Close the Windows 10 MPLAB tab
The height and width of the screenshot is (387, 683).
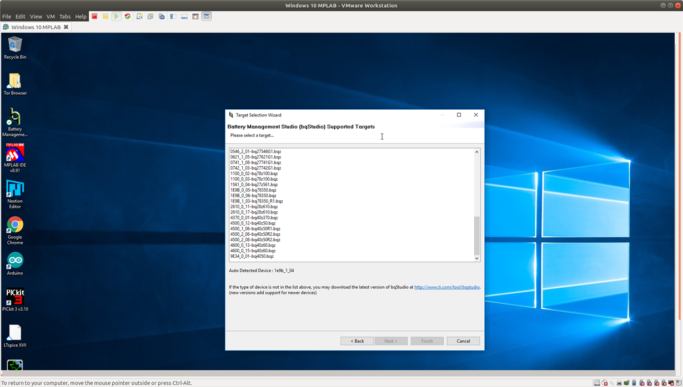[x=66, y=27]
